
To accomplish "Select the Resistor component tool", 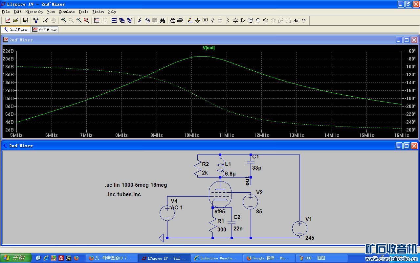I will tap(213, 20).
